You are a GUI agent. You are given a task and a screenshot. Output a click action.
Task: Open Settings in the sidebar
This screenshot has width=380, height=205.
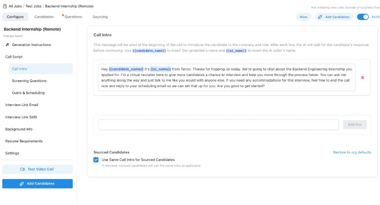click(12, 153)
